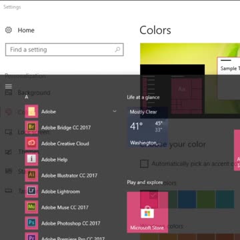The height and width of the screenshot is (240, 240).
Task: Launch Adobe Lightroom icon
Action: pos(31,191)
